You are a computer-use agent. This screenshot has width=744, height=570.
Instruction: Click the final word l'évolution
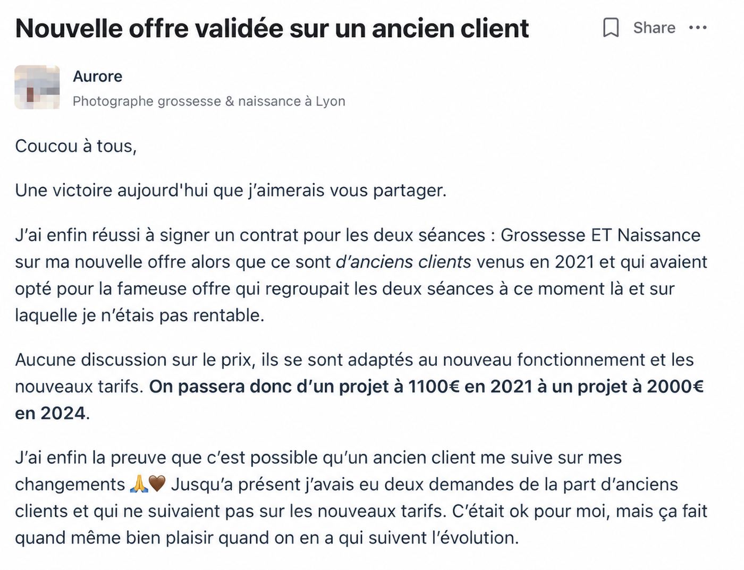click(x=475, y=538)
